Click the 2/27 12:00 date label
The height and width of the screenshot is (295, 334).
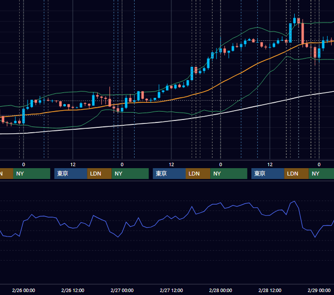tap(171, 290)
